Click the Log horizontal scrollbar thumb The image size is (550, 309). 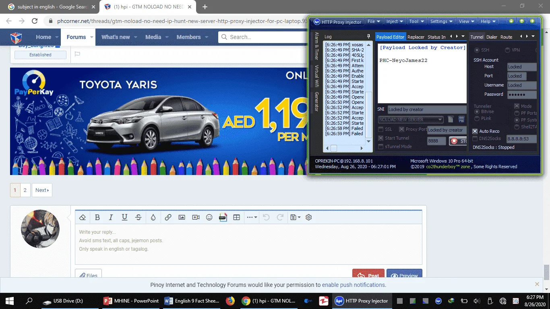tap(333, 148)
